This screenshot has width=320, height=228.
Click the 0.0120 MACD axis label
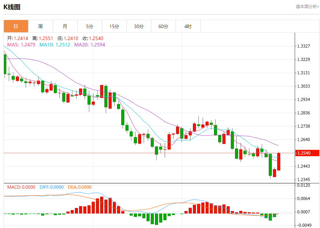click(x=303, y=185)
